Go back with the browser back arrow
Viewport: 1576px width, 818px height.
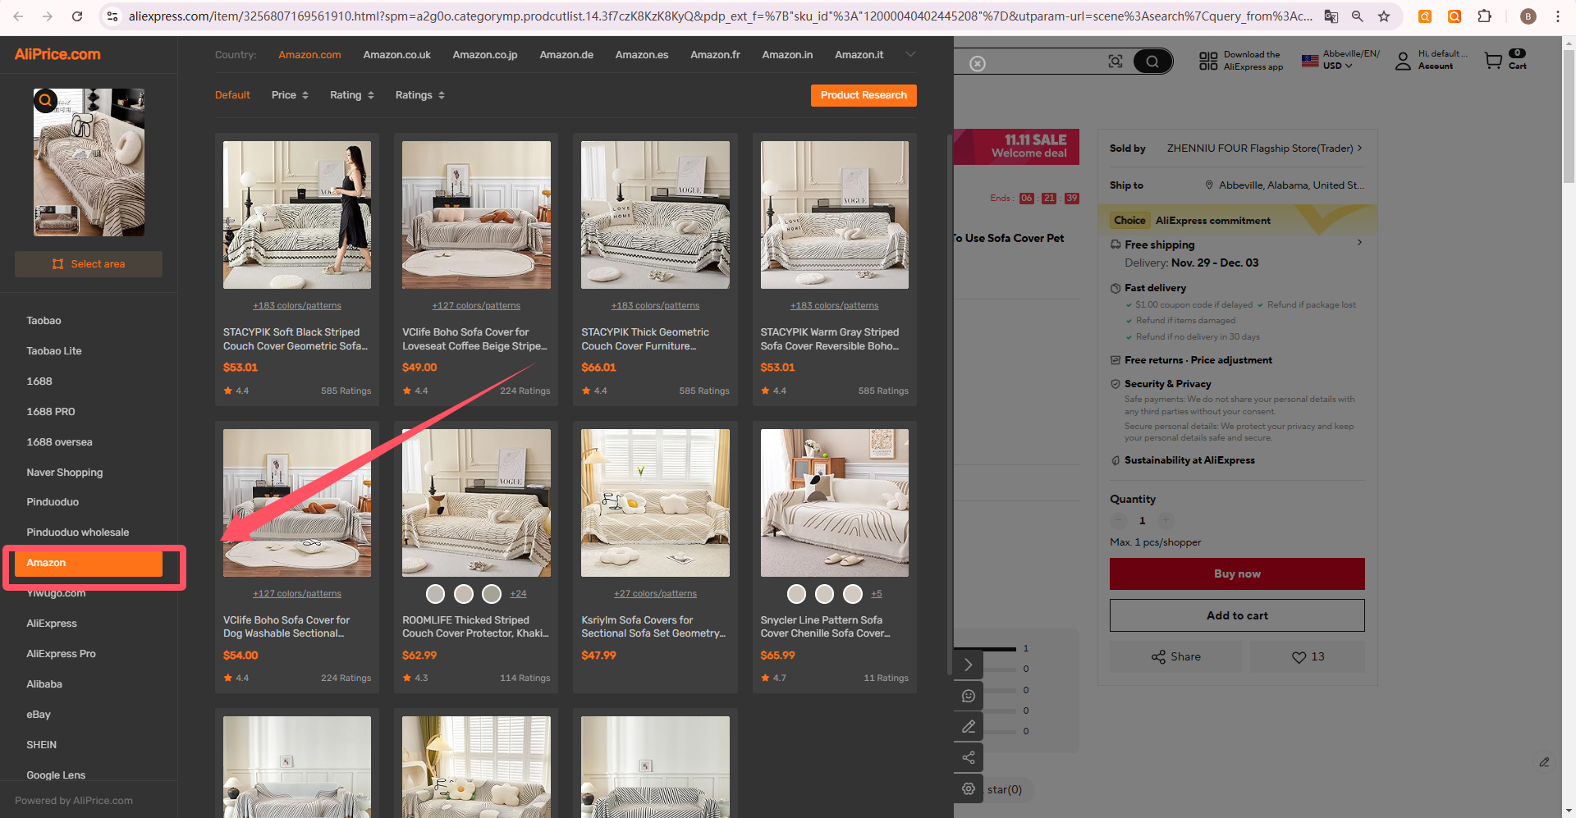pos(18,16)
